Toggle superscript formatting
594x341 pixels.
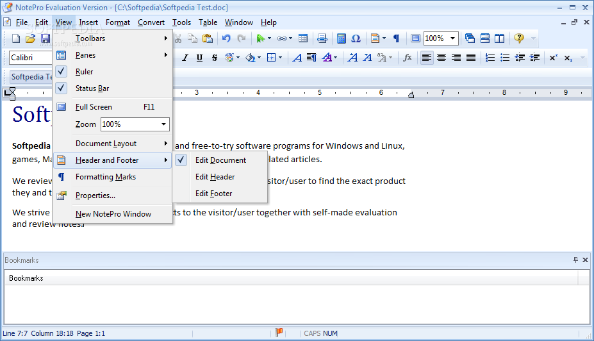point(554,58)
